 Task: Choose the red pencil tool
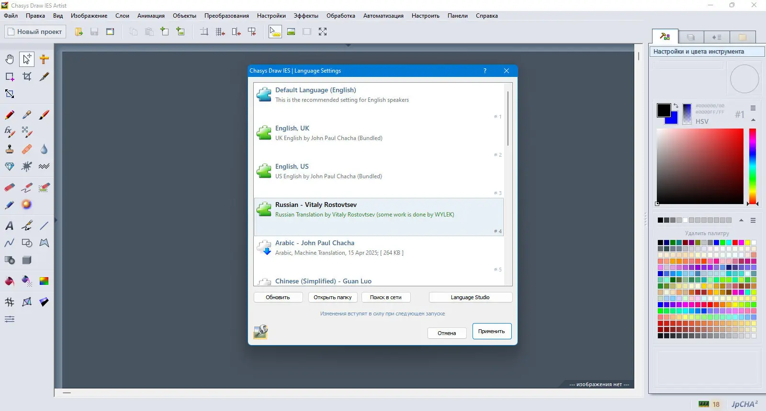[x=10, y=115]
